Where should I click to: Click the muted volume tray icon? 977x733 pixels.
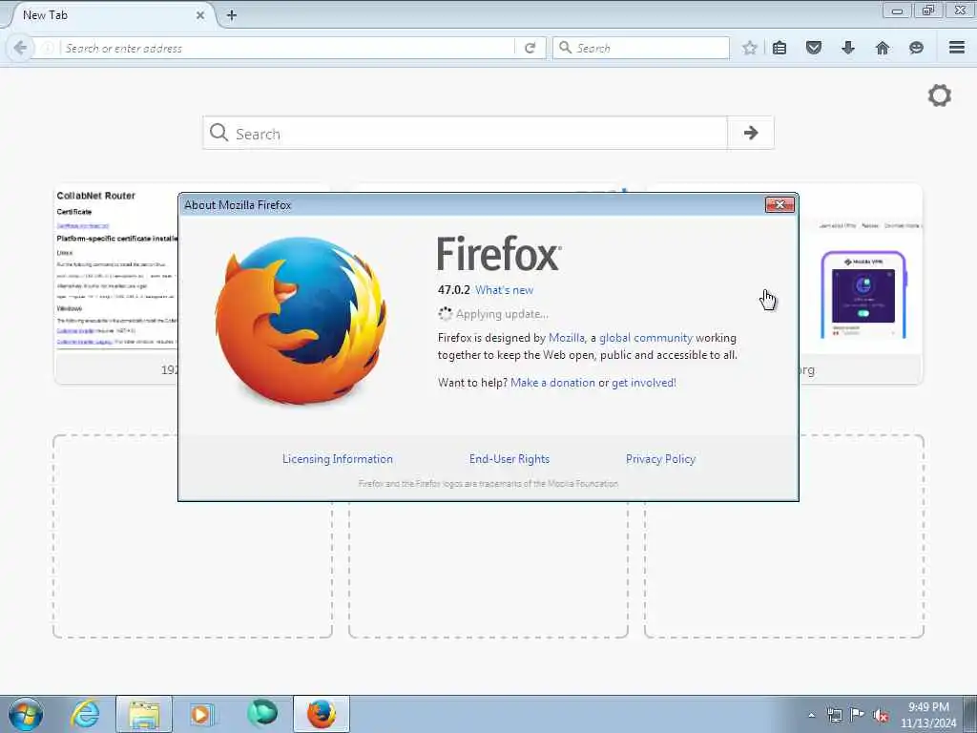(x=881, y=715)
